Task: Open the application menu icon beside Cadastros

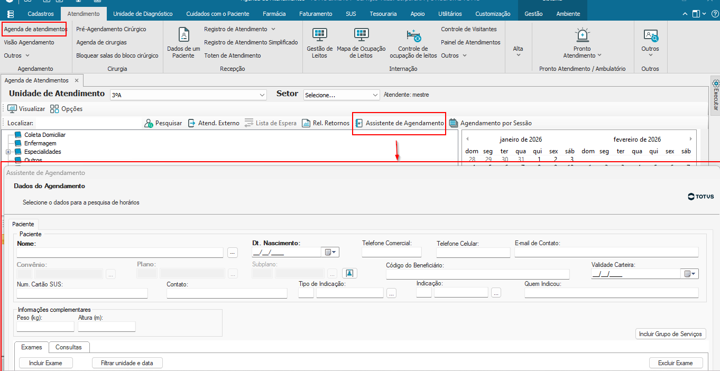Action: [x=11, y=14]
